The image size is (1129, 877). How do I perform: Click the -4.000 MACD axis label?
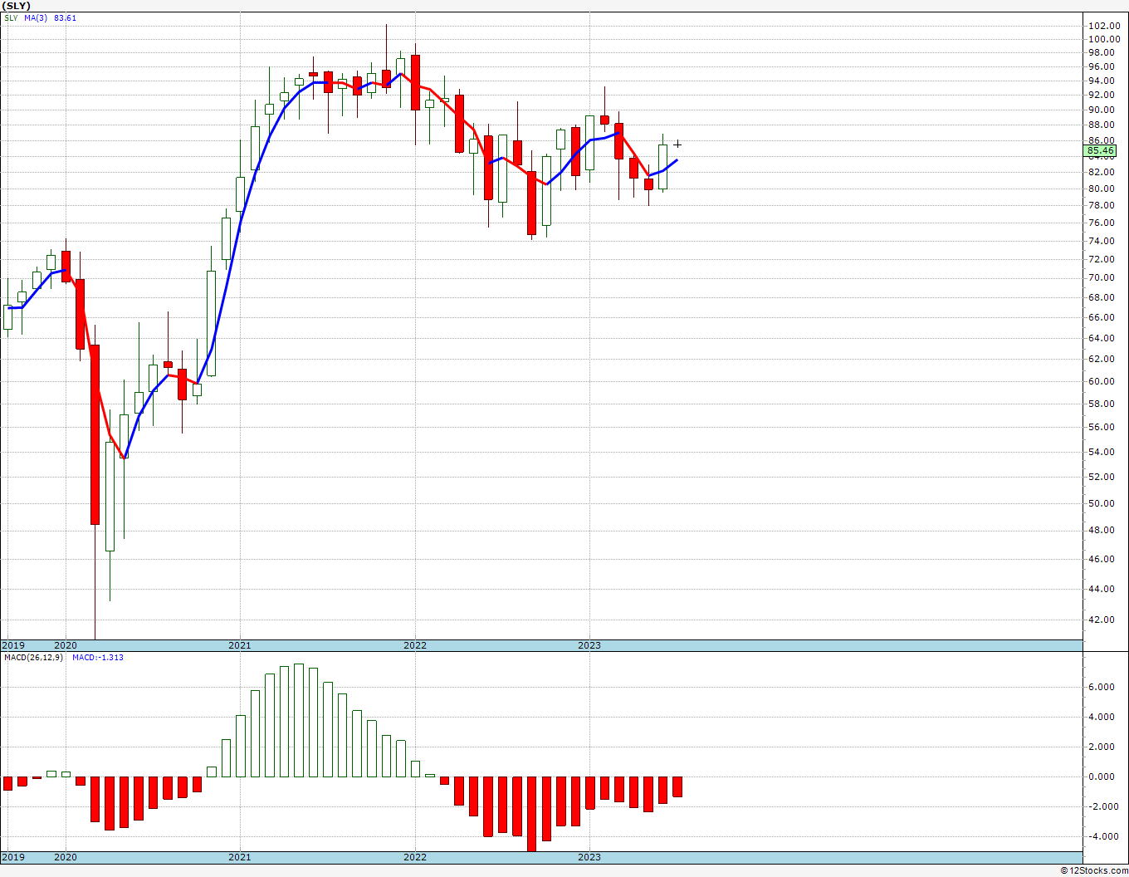click(x=1105, y=836)
